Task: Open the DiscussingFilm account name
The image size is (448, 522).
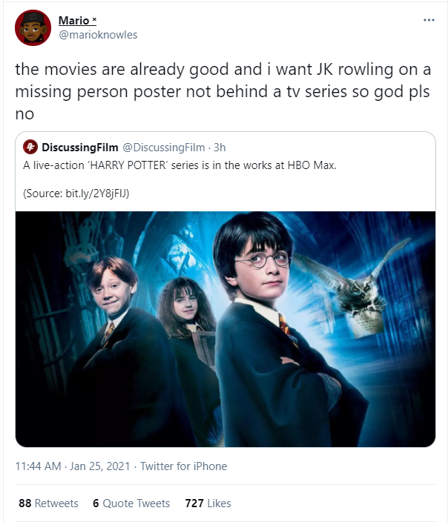Action: coord(81,147)
